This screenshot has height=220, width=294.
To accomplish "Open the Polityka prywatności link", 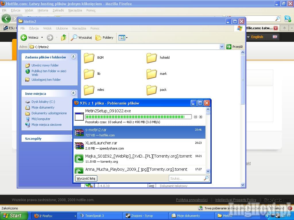I will [x=192, y=200].
